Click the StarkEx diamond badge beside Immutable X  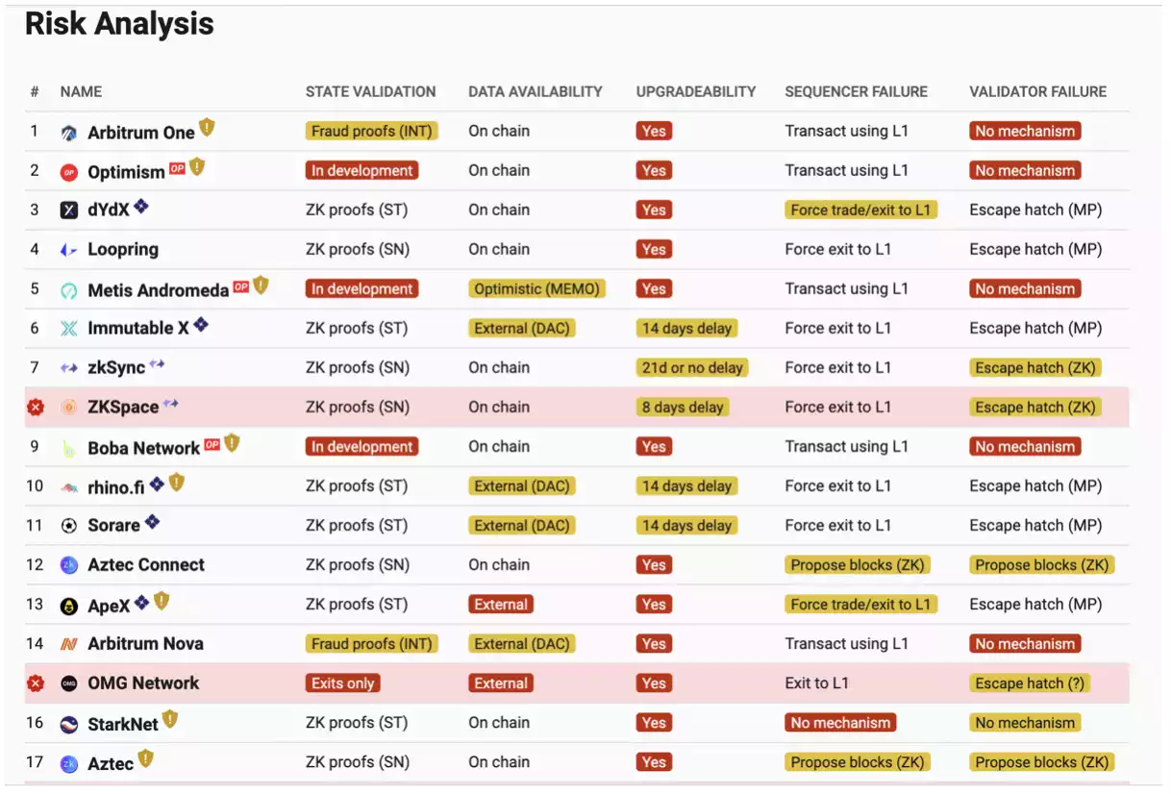tap(201, 325)
